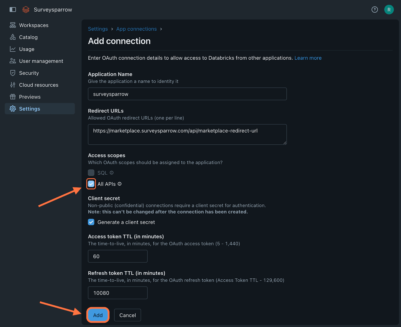401x327 pixels.
Task: Focus the Application Name text field
Action: point(187,94)
